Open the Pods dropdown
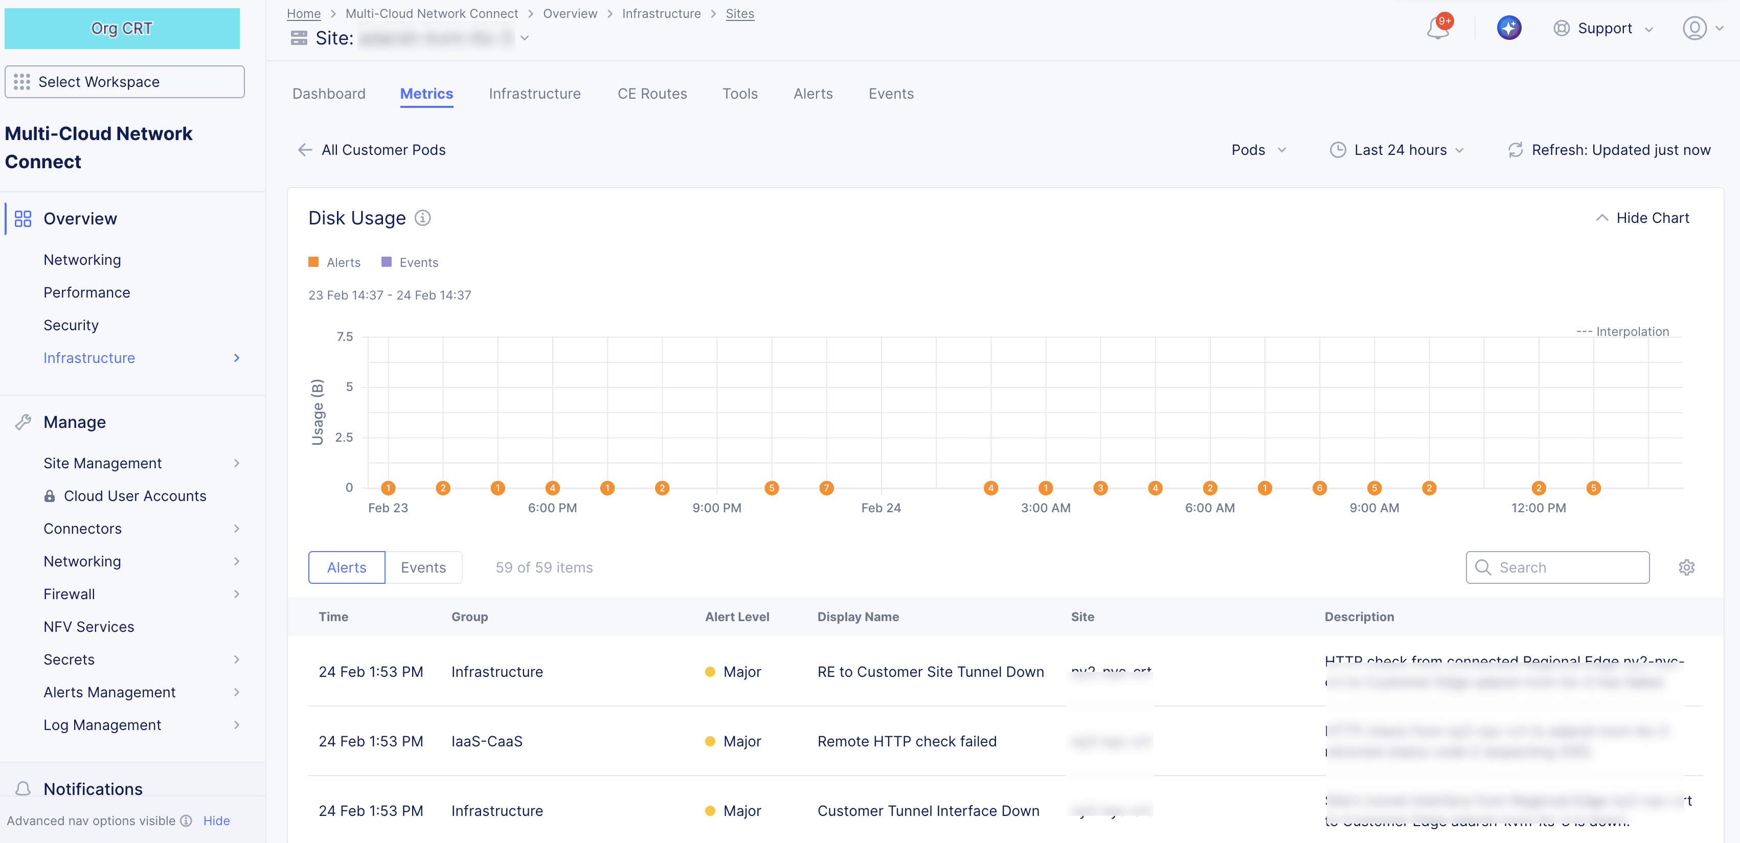 (x=1258, y=150)
